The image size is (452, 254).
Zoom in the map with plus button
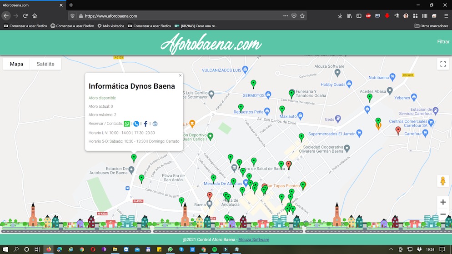tap(443, 202)
